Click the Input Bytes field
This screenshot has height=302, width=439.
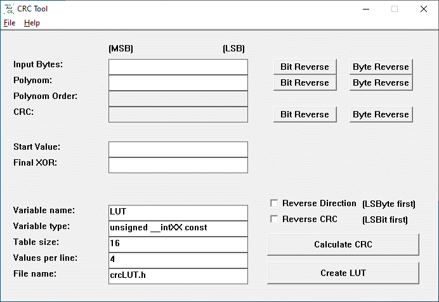[178, 67]
